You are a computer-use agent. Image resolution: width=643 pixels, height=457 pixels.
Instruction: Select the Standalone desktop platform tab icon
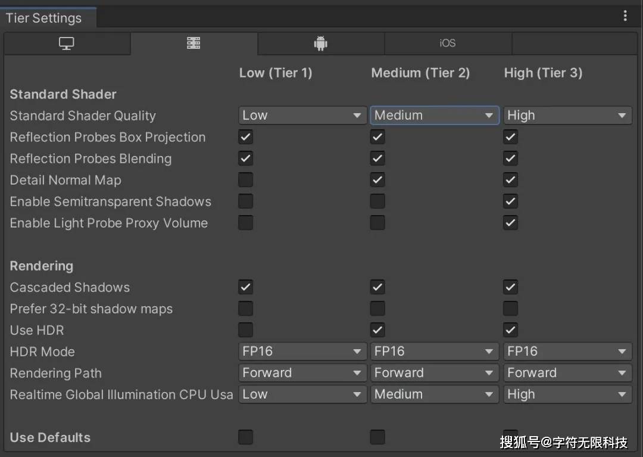67,43
